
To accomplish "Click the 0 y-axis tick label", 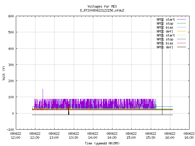I will 13,113.
